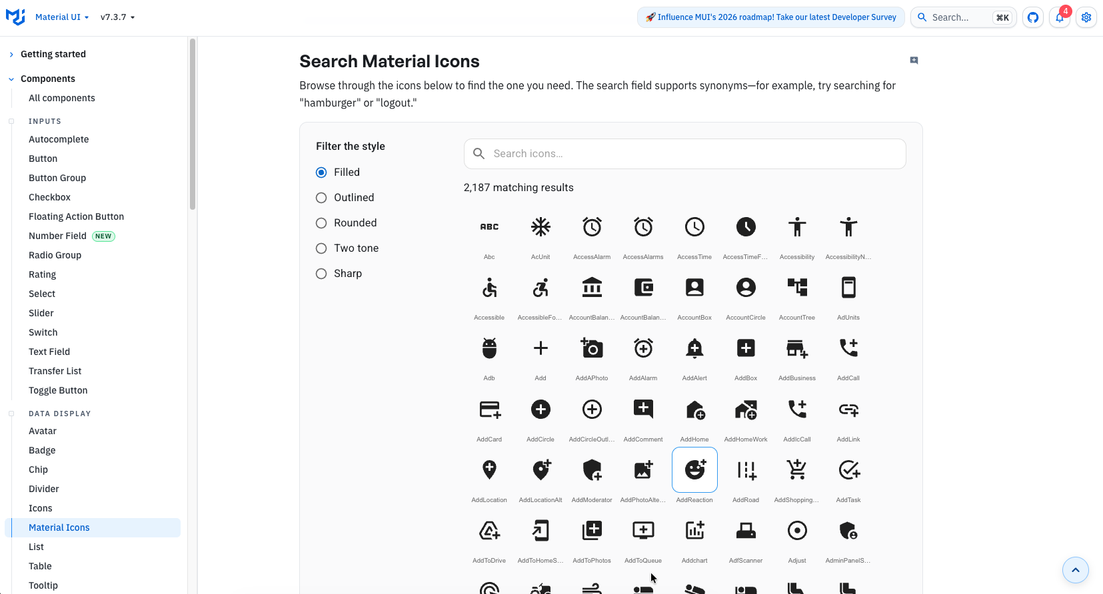Select the AccountCircle icon

(746, 288)
